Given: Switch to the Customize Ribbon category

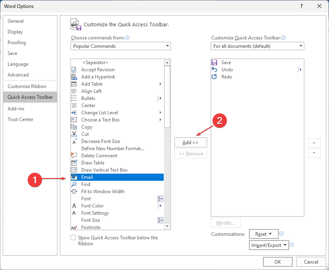Looking at the screenshot, I should [27, 86].
